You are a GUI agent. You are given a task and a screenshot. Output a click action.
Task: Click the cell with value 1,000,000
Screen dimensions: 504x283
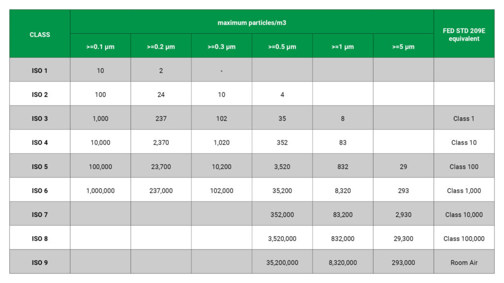click(x=100, y=190)
